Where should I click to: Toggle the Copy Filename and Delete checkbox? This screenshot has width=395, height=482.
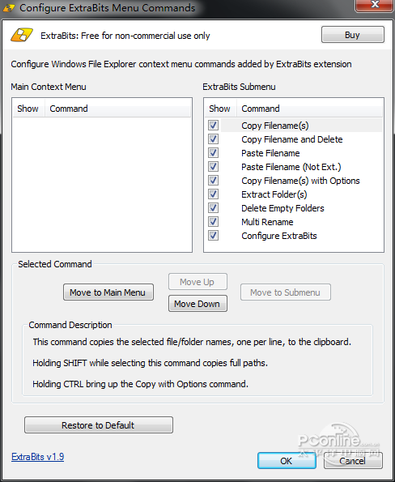point(213,139)
